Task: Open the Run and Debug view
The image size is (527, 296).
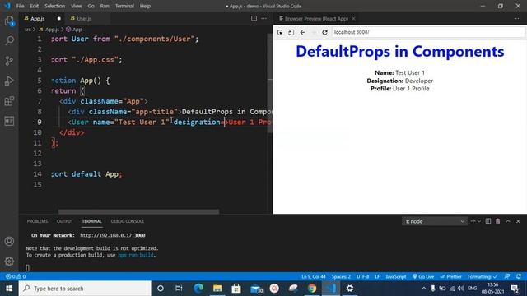Action: 9,81
